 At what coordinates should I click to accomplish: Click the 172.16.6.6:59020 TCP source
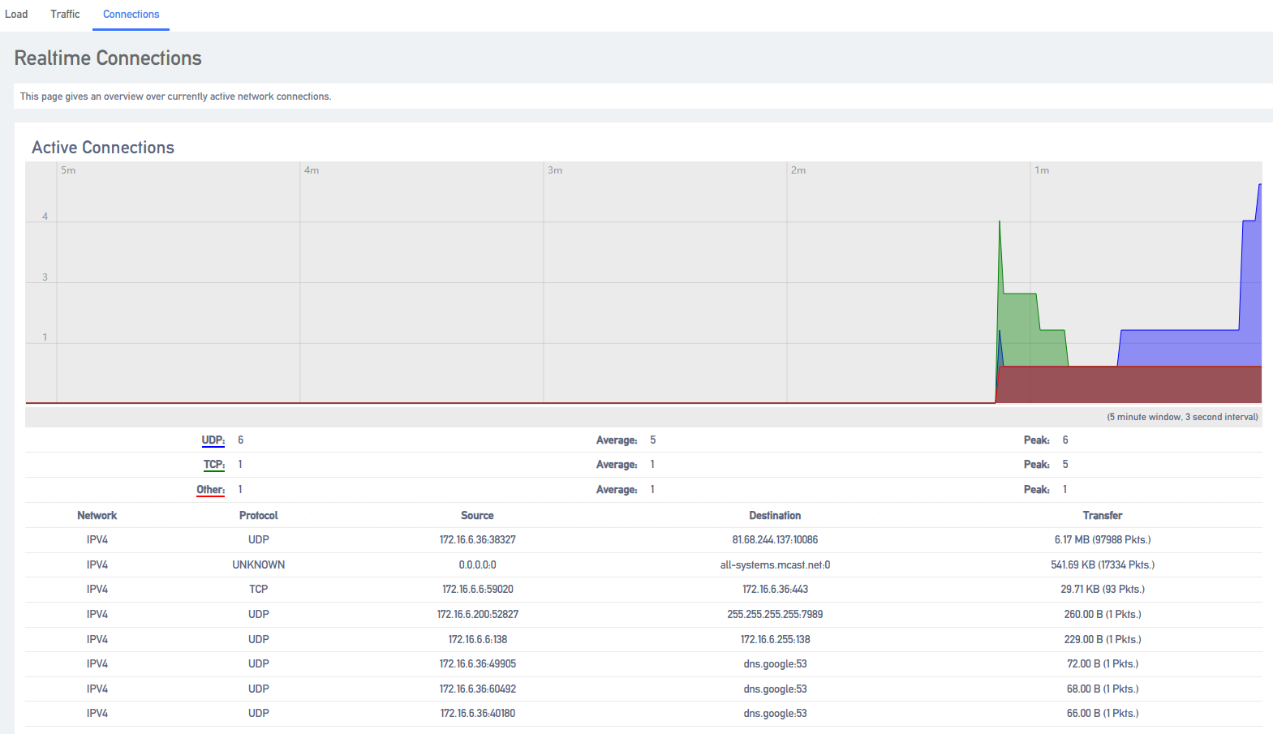478,590
